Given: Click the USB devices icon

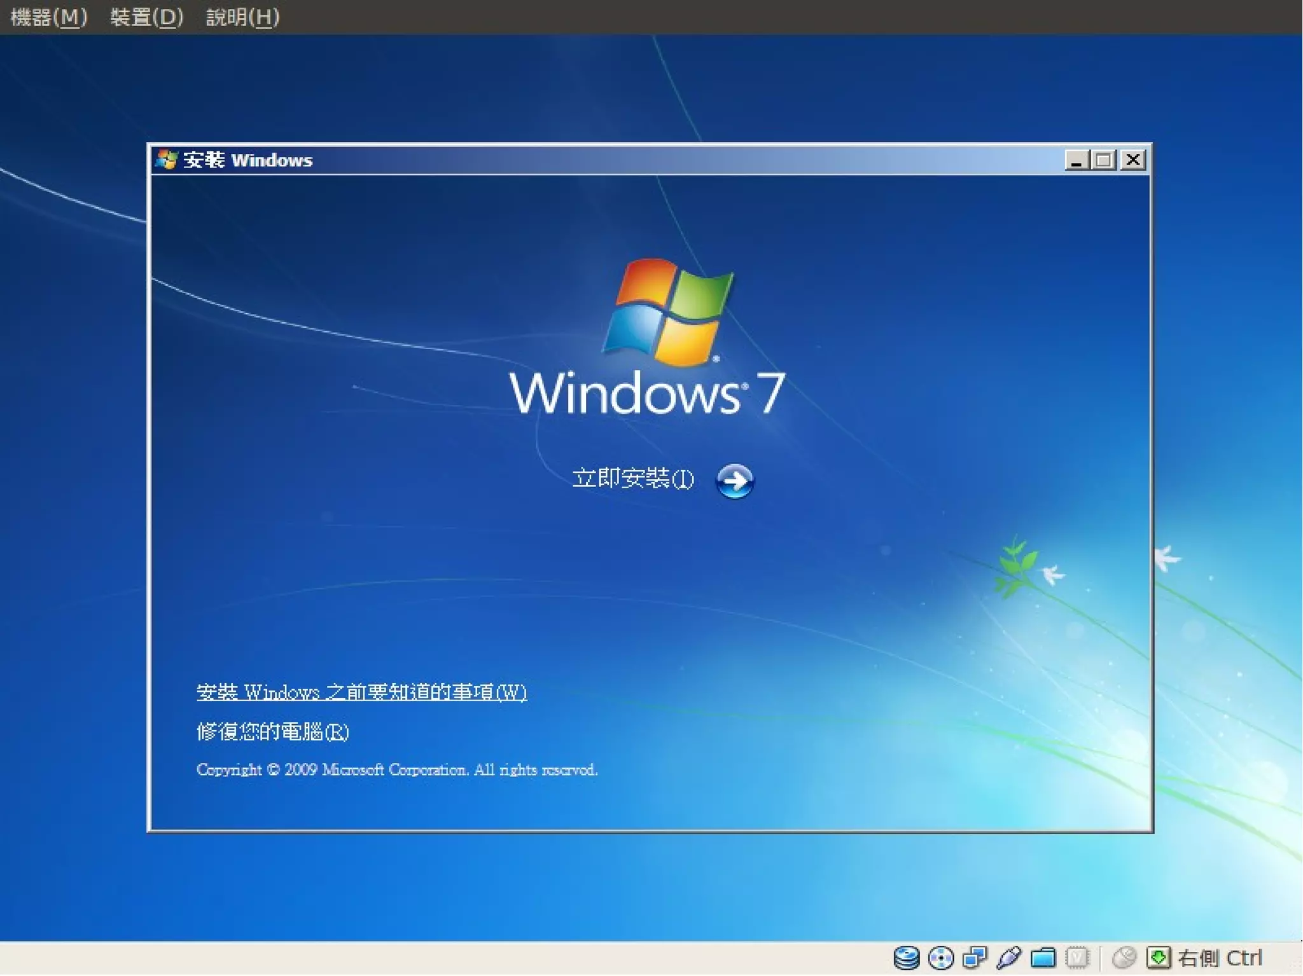Looking at the screenshot, I should tap(1008, 958).
